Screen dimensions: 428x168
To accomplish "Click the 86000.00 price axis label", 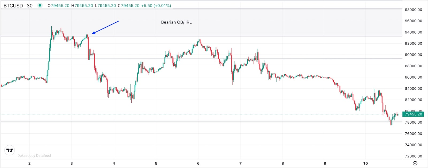I will tap(413, 77).
